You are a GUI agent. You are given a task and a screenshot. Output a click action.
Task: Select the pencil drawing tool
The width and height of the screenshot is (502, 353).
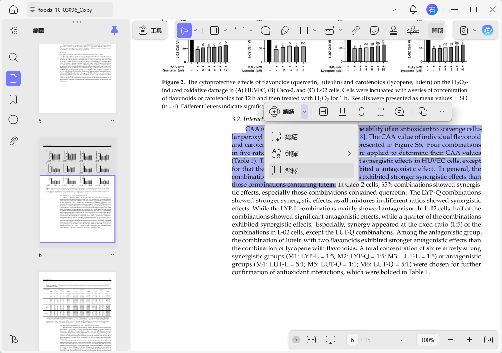click(285, 30)
